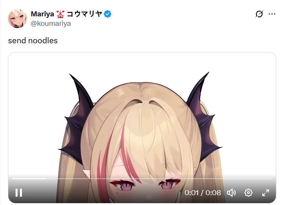Click the katakana name コウマリヤ
The width and height of the screenshot is (282, 205).
[85, 14]
